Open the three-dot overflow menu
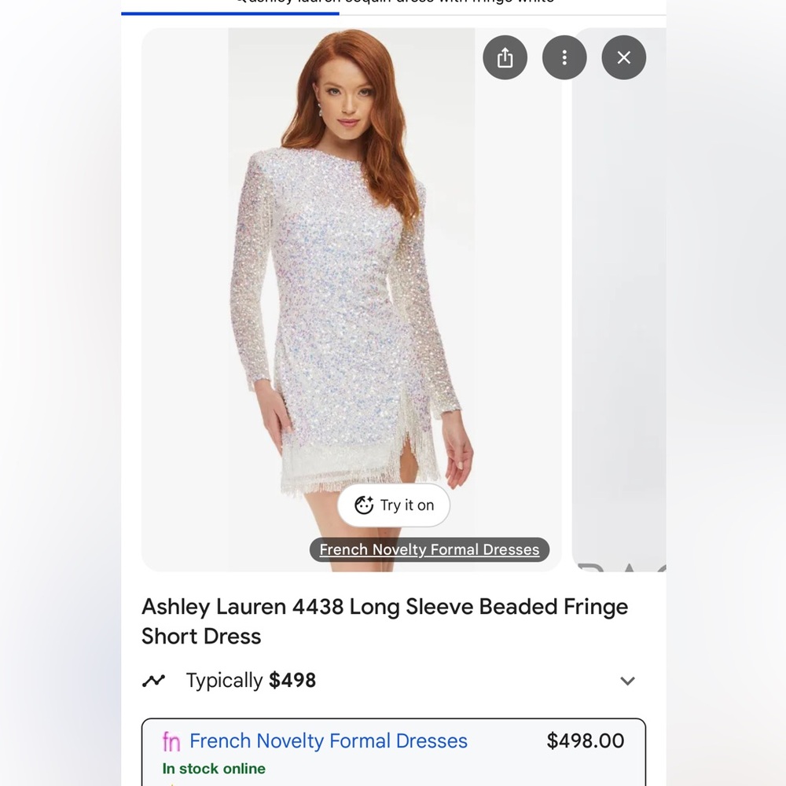The height and width of the screenshot is (786, 786). pyautogui.click(x=564, y=57)
